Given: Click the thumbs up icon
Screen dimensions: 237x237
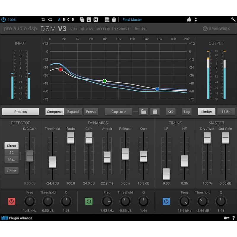Looking at the screenshot, I should tap(189, 20).
